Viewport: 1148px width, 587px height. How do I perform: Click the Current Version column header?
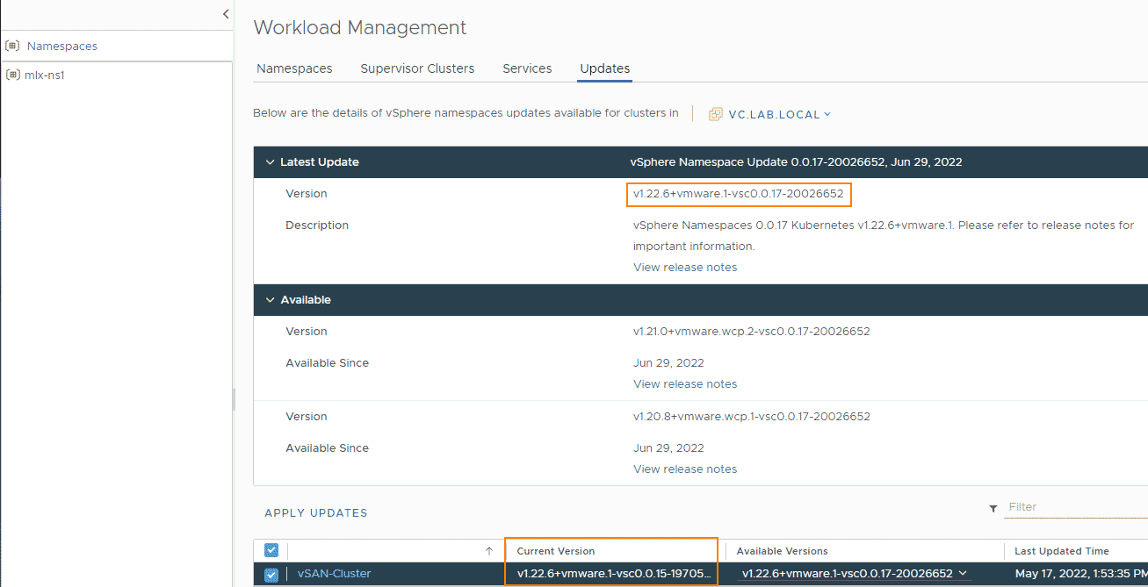pyautogui.click(x=555, y=551)
